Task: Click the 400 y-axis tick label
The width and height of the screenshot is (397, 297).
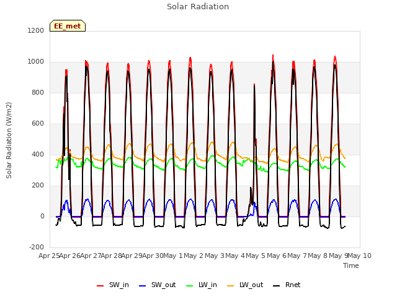Action: click(x=38, y=154)
